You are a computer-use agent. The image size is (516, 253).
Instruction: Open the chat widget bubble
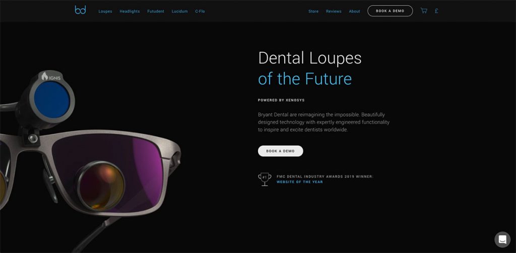[502, 239]
